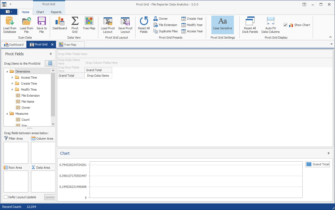Open the application file menu button
The image size is (335, 210).
point(9,12)
